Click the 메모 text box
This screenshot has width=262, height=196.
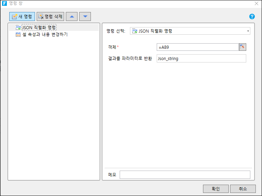click(184, 175)
